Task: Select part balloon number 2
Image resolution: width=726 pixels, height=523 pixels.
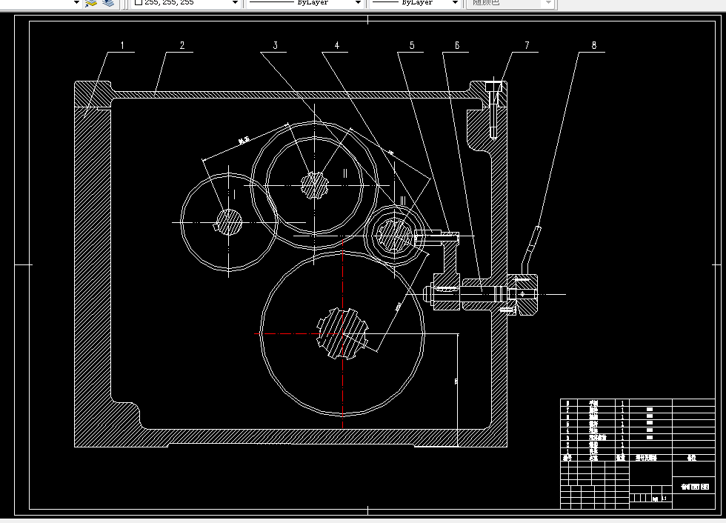Action: (182, 45)
